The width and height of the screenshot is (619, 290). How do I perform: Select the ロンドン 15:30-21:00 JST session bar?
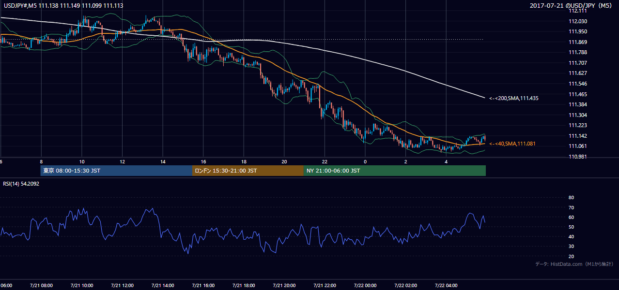point(248,171)
